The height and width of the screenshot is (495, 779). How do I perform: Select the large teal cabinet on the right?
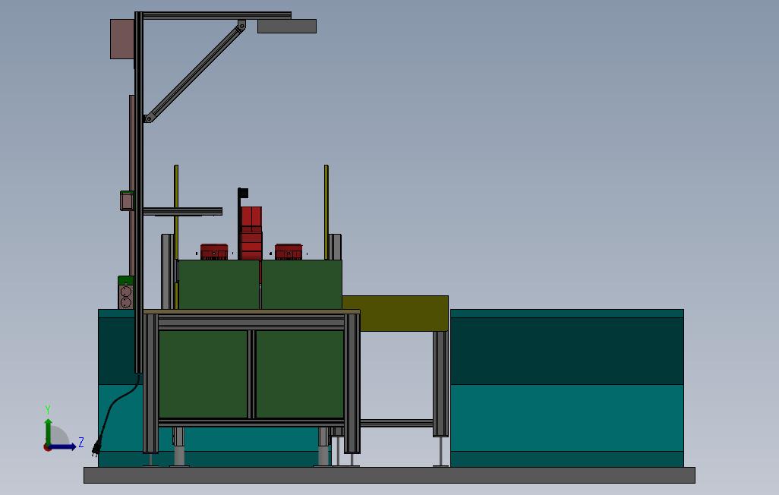567,388
